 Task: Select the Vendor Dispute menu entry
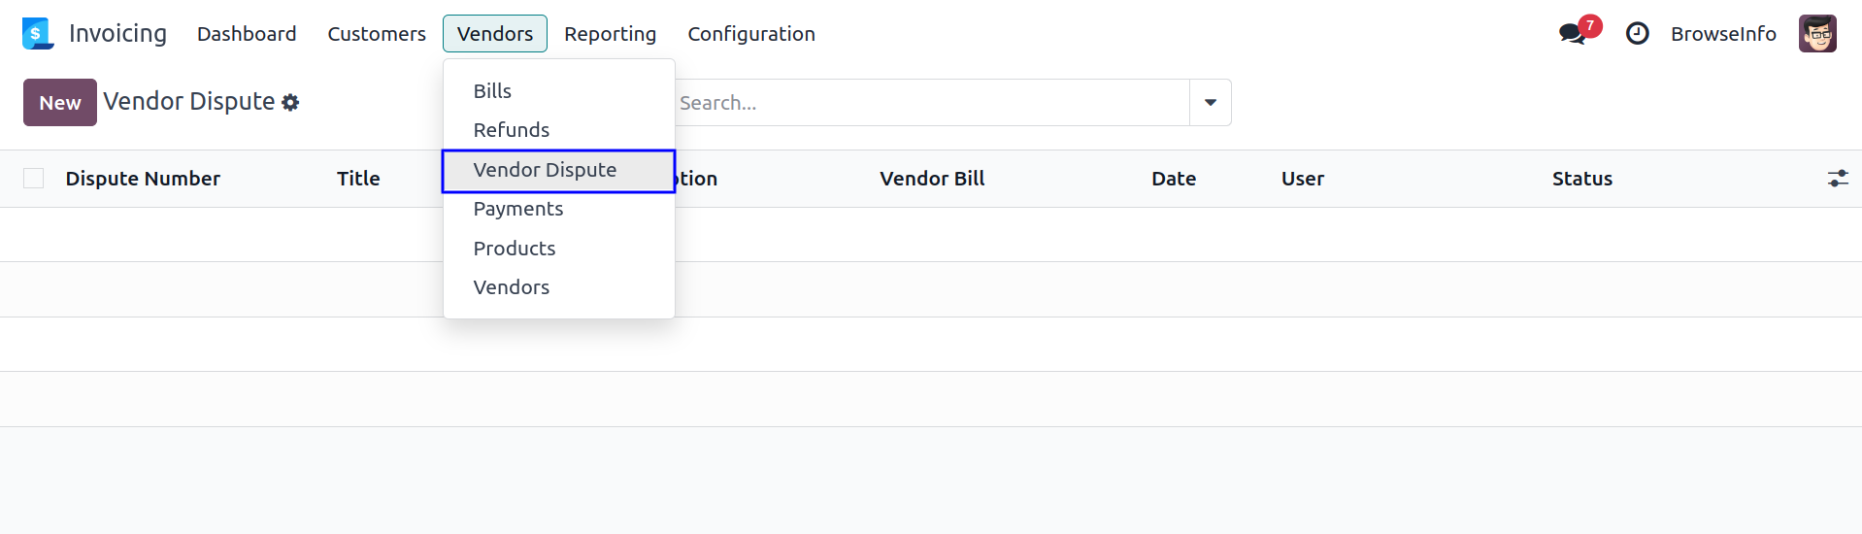[545, 170]
